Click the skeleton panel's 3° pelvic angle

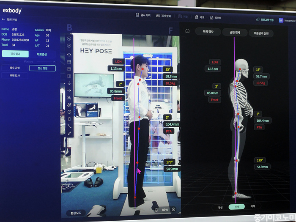pos(258,114)
